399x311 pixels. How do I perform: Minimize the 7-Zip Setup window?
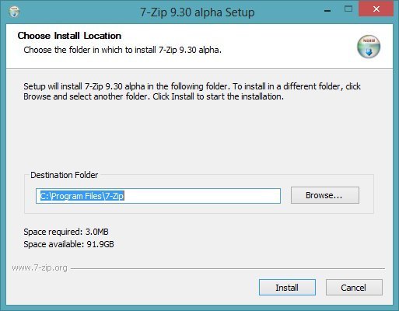327,11
